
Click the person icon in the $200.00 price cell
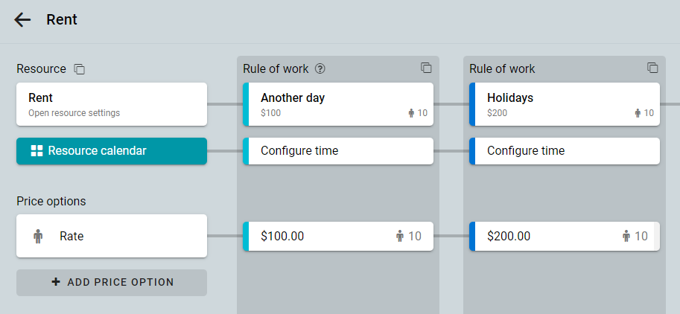point(626,236)
